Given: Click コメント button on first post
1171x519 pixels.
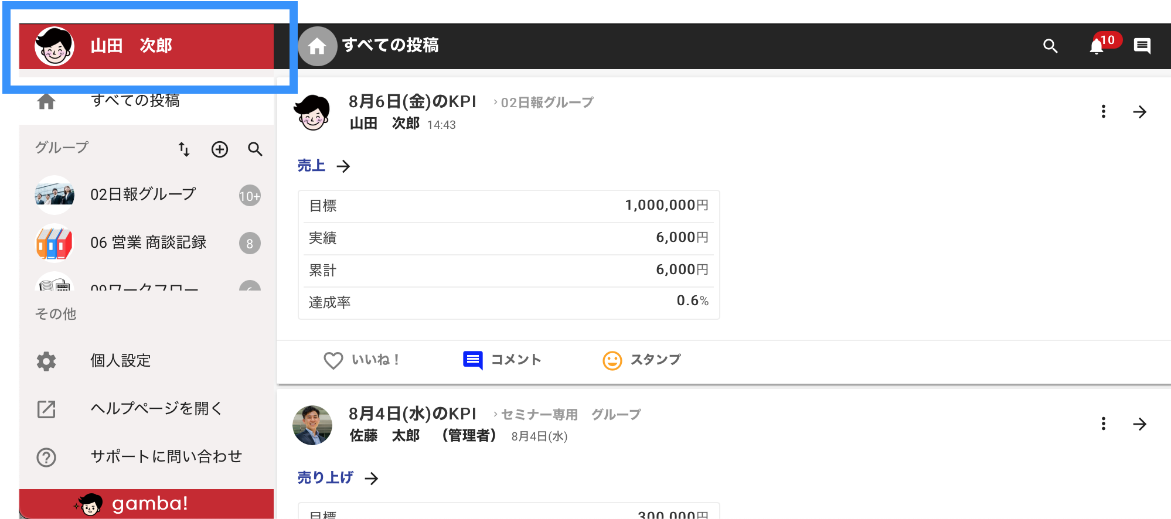Looking at the screenshot, I should click(502, 360).
